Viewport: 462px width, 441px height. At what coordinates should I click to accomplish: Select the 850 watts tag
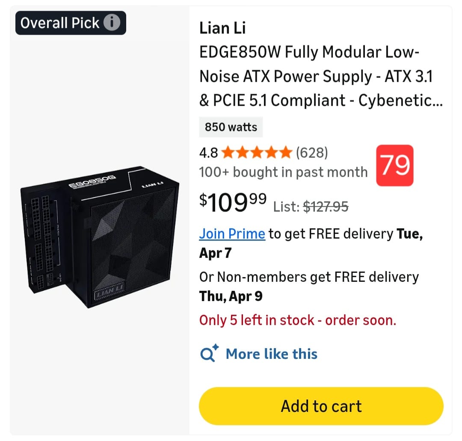[231, 127]
